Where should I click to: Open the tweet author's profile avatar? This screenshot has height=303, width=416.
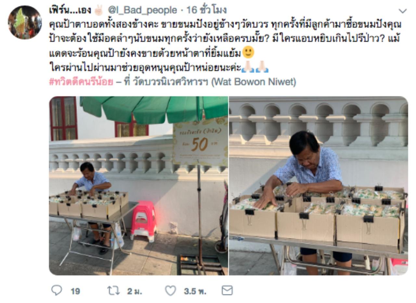point(25,22)
